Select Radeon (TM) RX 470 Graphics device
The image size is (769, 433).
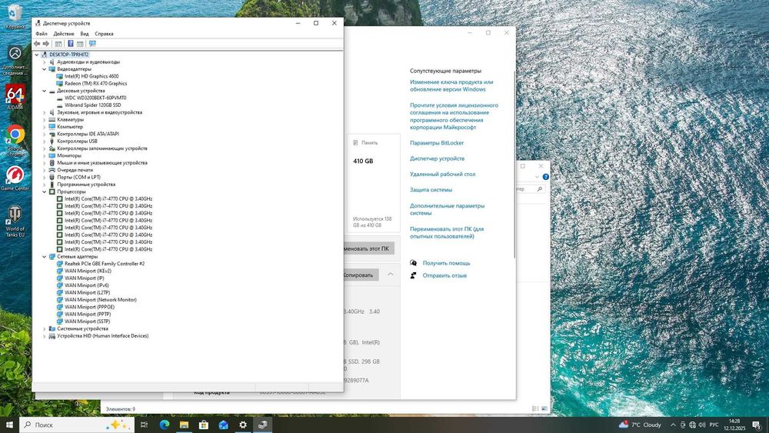point(95,83)
